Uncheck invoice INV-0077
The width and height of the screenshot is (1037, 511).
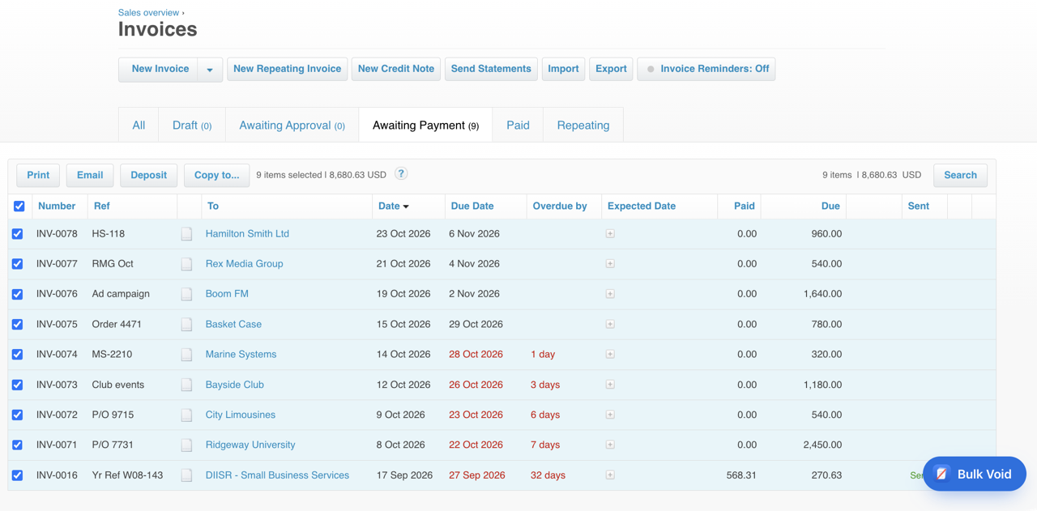[17, 264]
